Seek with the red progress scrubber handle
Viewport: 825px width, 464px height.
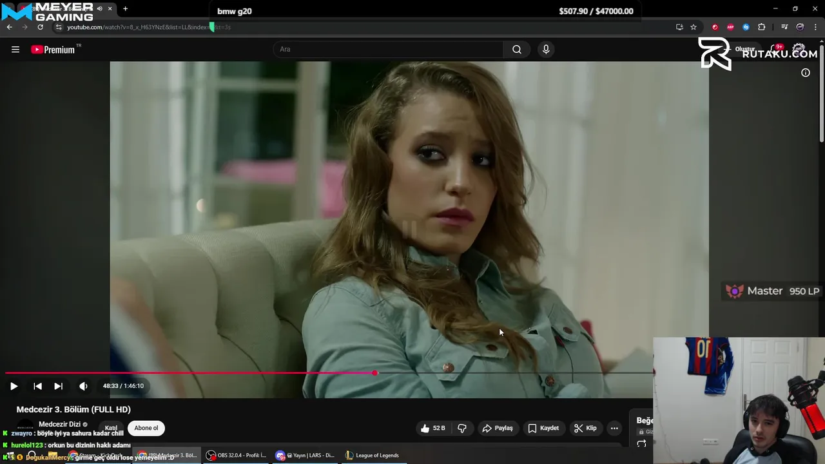click(x=374, y=373)
